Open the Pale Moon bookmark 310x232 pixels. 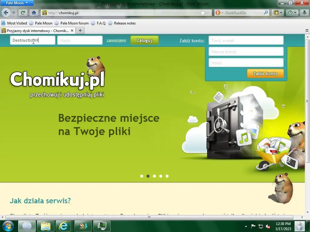coord(41,23)
